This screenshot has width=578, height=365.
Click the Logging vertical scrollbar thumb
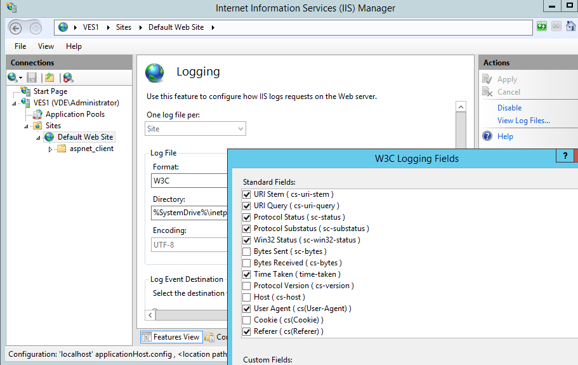click(x=461, y=129)
